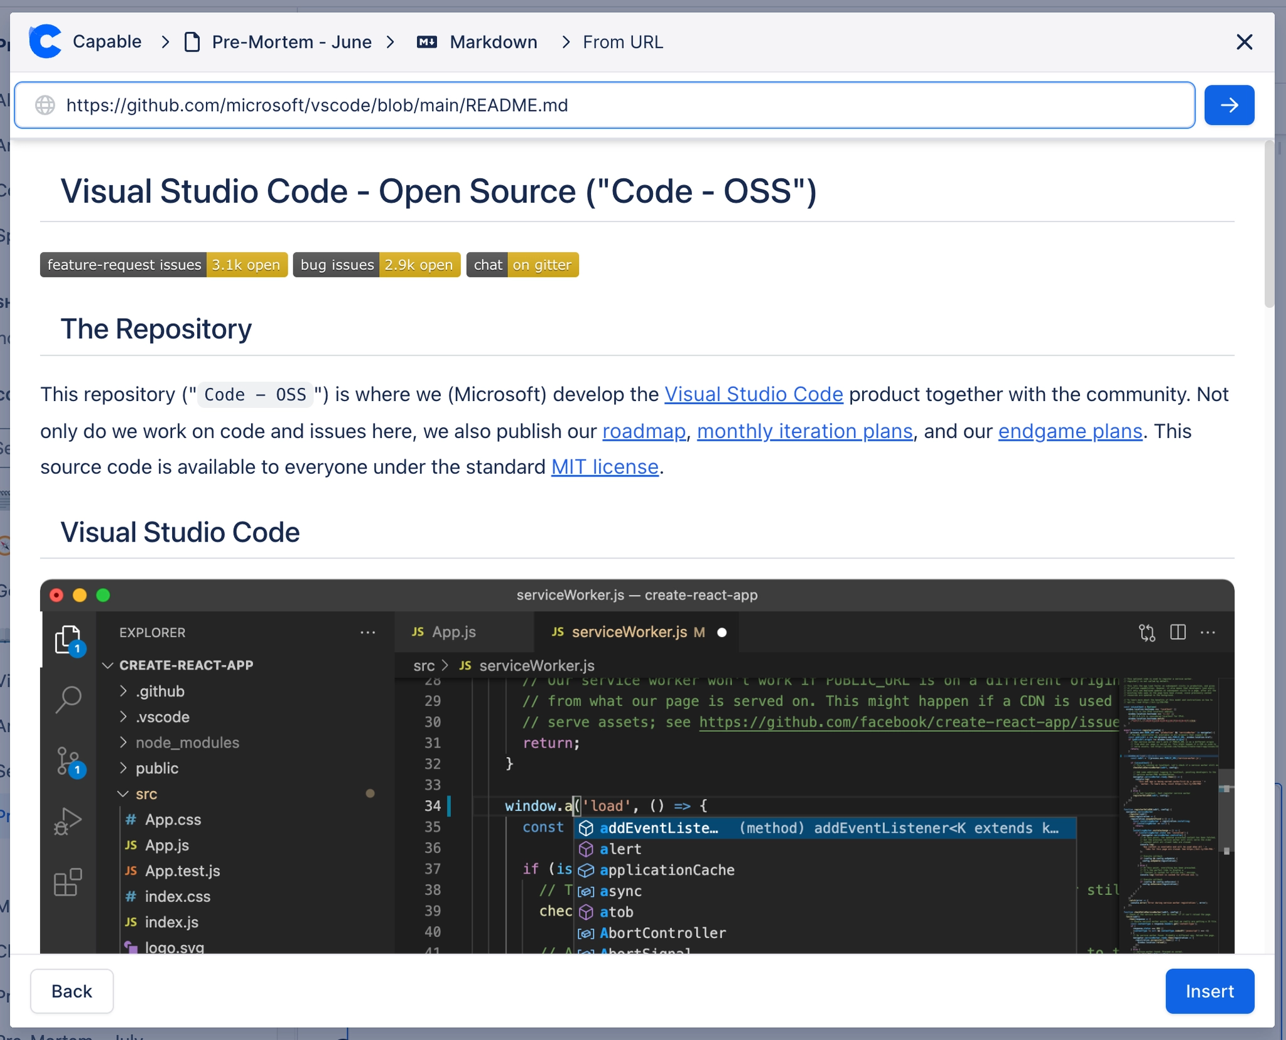Click the serviceWorker.js path breadcrumb

pyautogui.click(x=537, y=665)
